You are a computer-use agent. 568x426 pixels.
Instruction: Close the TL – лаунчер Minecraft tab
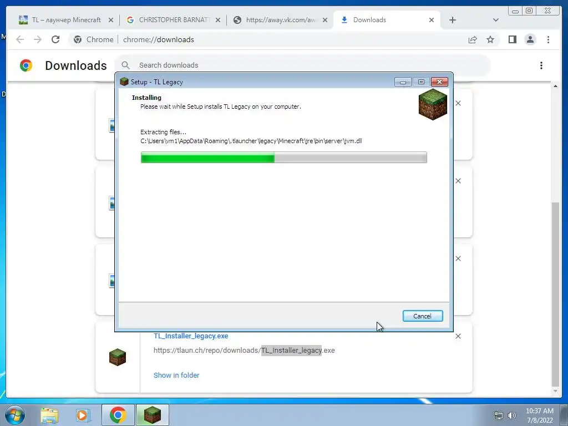(x=111, y=20)
